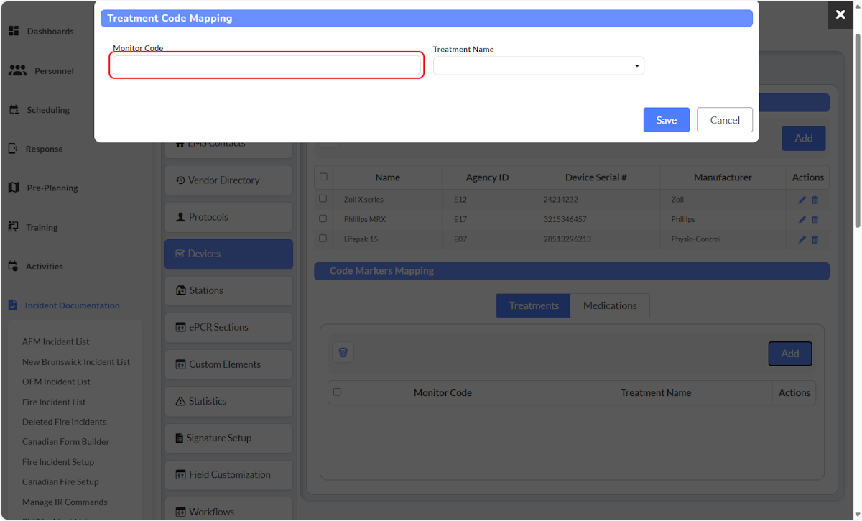
Task: Open the OFM Incident List link
Action: pos(56,382)
